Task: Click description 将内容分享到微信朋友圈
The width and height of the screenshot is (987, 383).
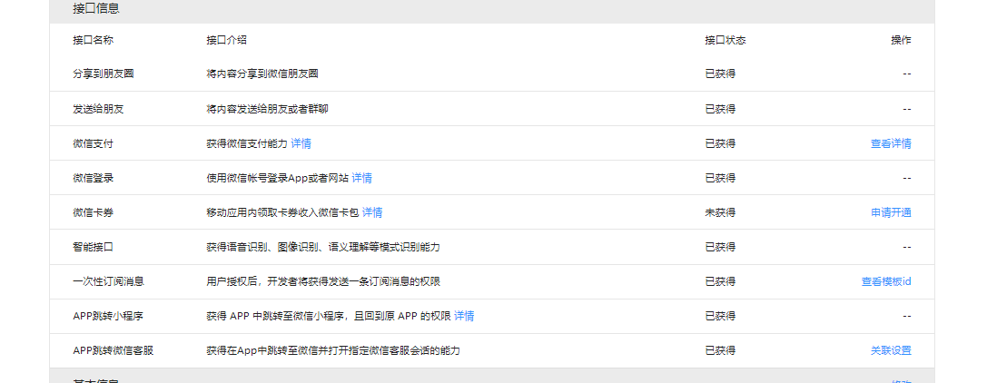Action: pos(262,74)
